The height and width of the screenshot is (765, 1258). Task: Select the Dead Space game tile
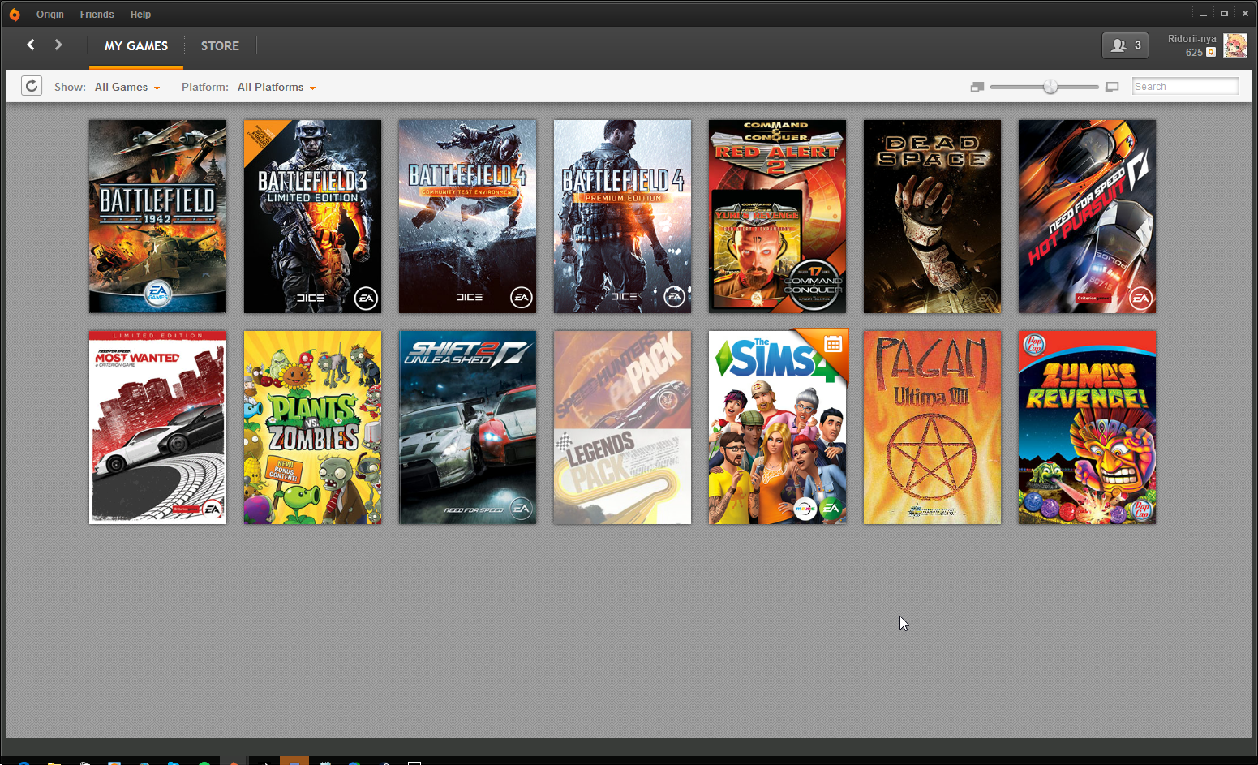[x=932, y=217]
